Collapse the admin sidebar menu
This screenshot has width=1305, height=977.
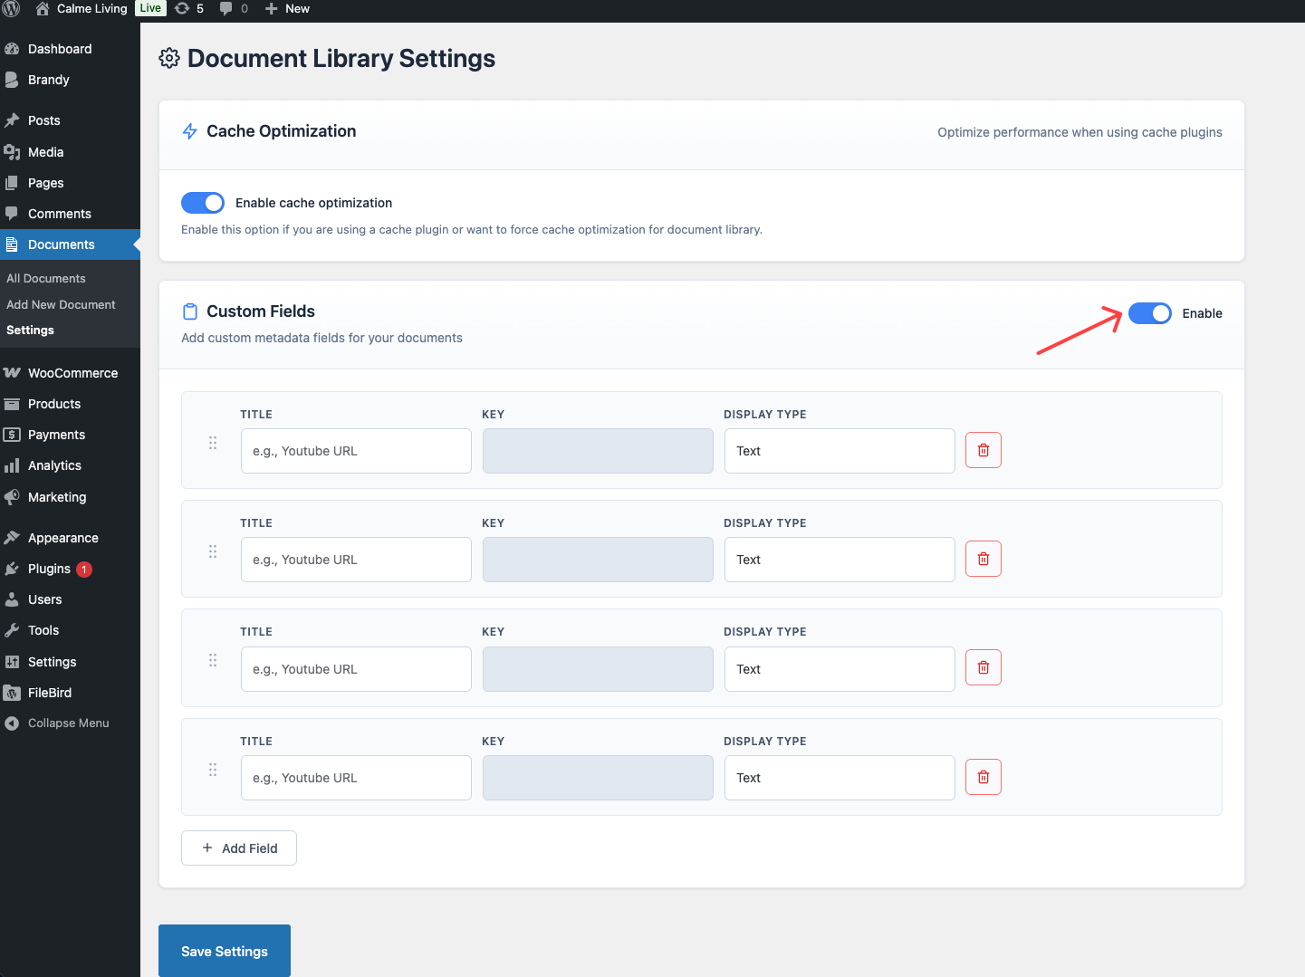coord(68,723)
